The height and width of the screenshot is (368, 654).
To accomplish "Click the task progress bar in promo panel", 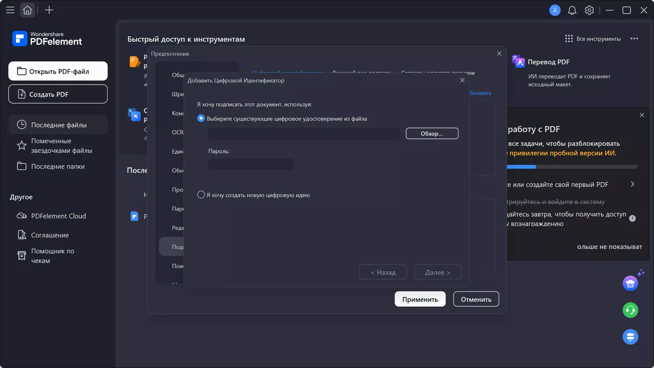I will click(x=572, y=167).
